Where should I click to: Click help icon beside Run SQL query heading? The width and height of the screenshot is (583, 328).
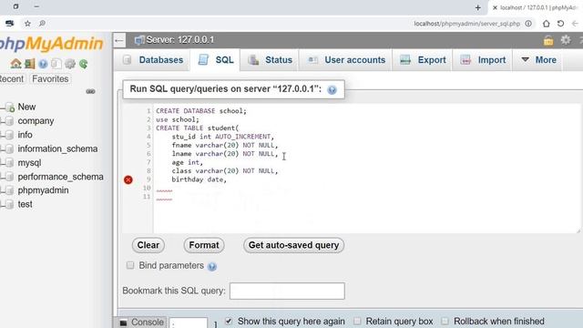(x=332, y=89)
